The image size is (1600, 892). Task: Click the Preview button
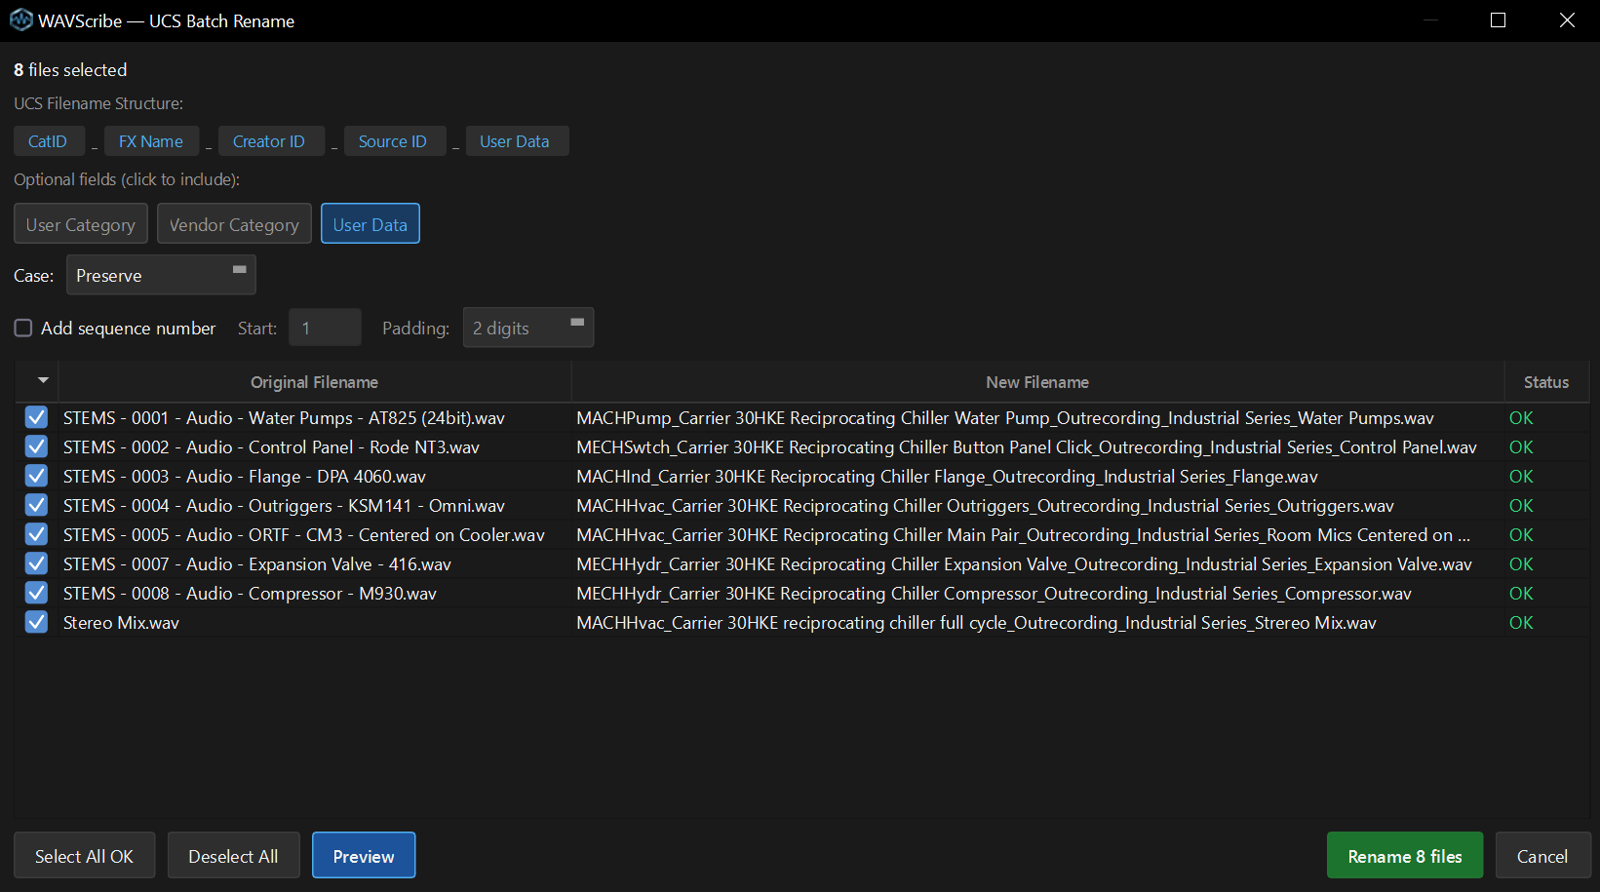tap(364, 856)
